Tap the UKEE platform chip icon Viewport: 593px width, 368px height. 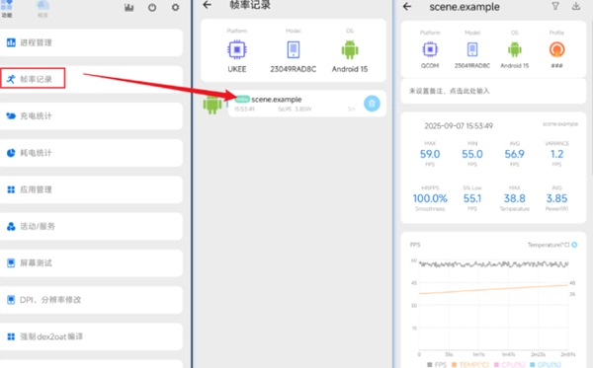click(x=237, y=49)
